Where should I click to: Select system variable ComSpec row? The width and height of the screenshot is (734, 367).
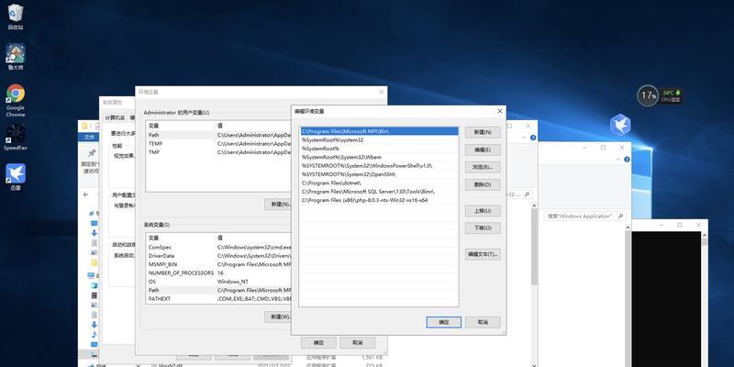point(218,247)
